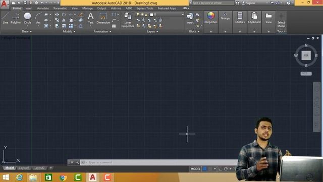
Task: Click the layer color swatch in Layers panel
Action: click(x=151, y=15)
